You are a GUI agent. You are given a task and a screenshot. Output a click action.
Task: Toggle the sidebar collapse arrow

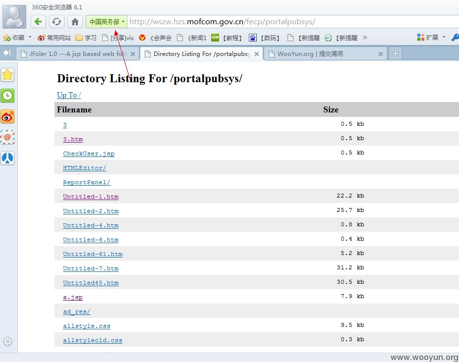click(7, 53)
